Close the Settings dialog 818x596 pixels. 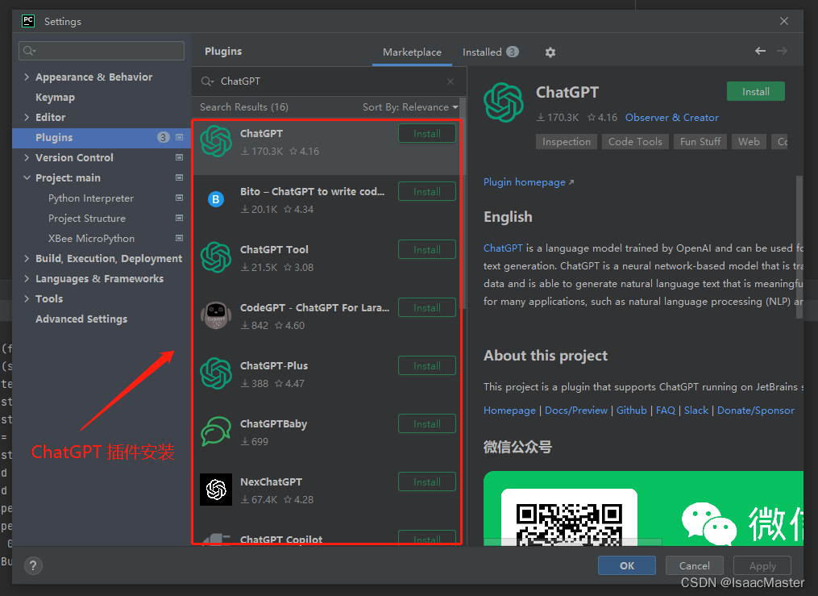784,21
